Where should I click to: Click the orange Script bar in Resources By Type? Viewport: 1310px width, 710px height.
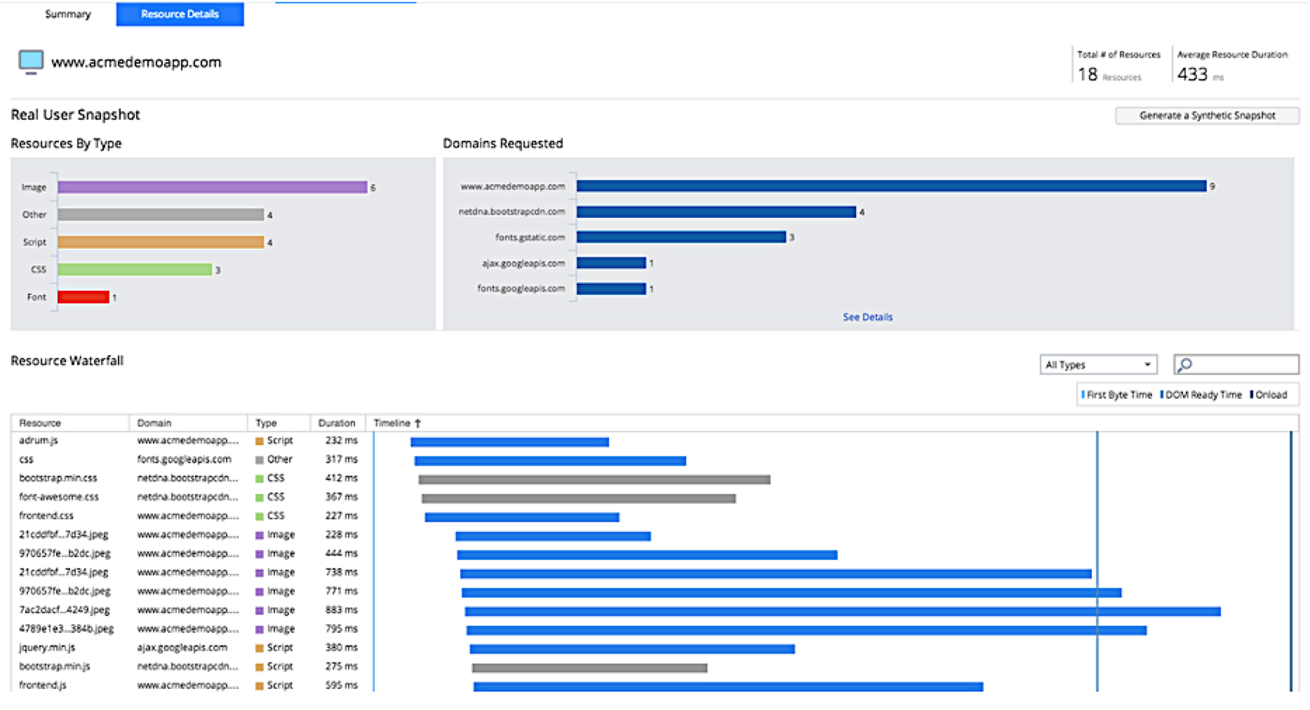click(x=161, y=242)
